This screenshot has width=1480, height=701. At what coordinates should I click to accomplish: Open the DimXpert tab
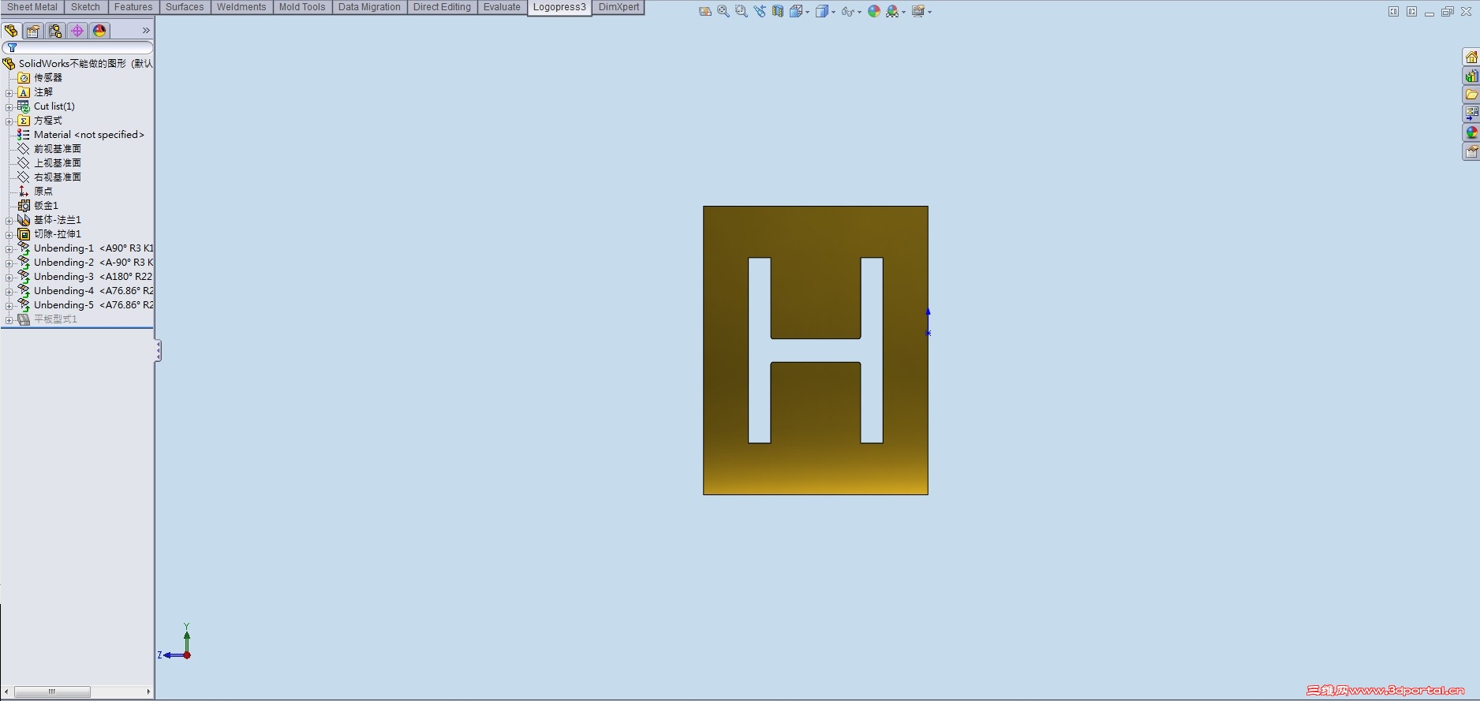pyautogui.click(x=619, y=7)
